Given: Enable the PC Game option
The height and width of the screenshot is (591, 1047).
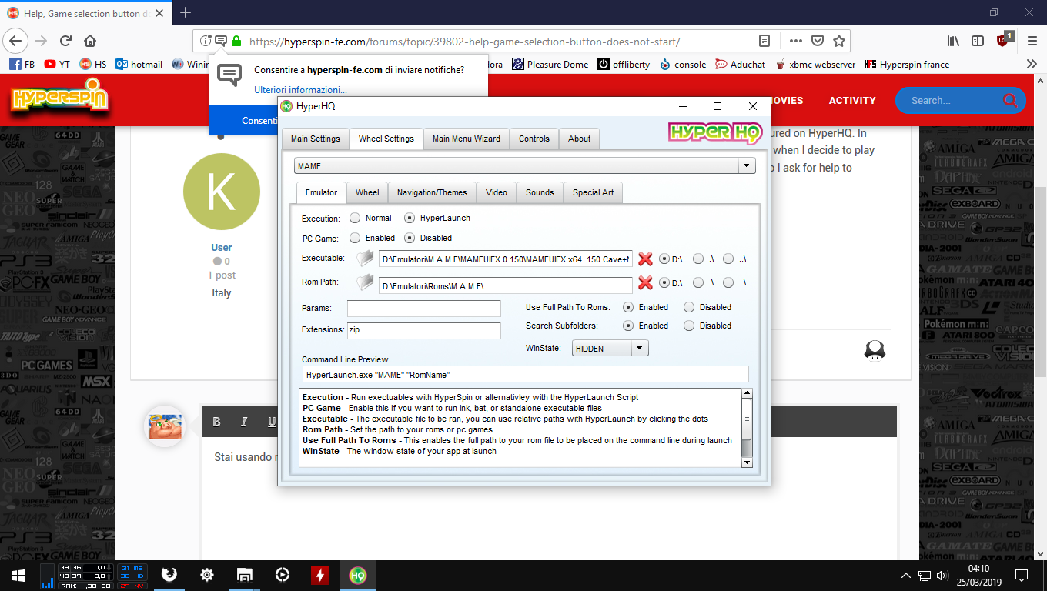Looking at the screenshot, I should click(x=355, y=238).
